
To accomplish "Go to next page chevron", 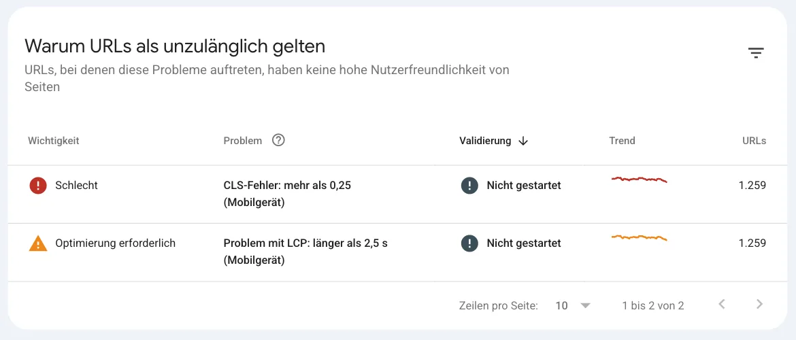I will pyautogui.click(x=759, y=305).
